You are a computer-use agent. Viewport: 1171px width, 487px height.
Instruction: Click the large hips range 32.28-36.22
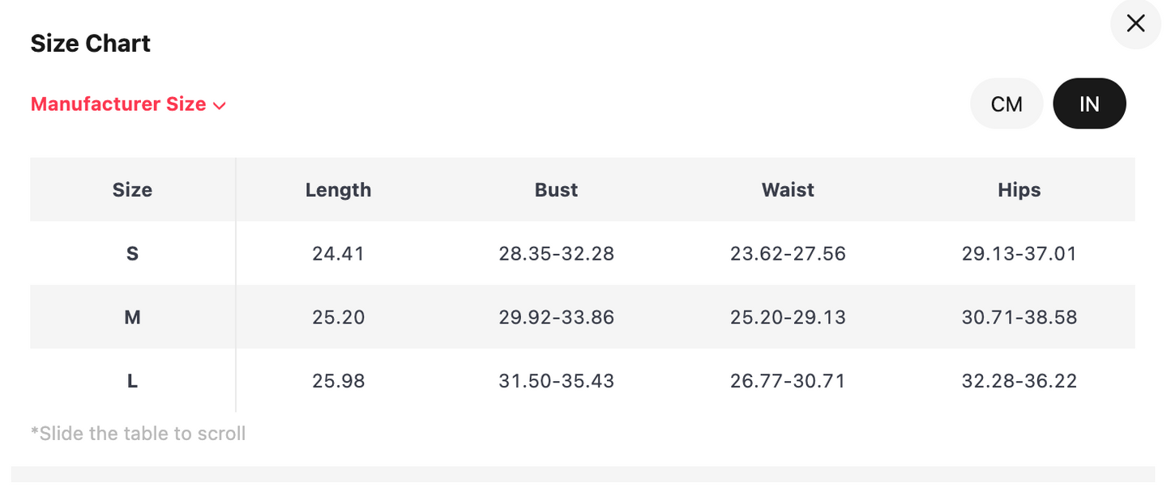1019,380
